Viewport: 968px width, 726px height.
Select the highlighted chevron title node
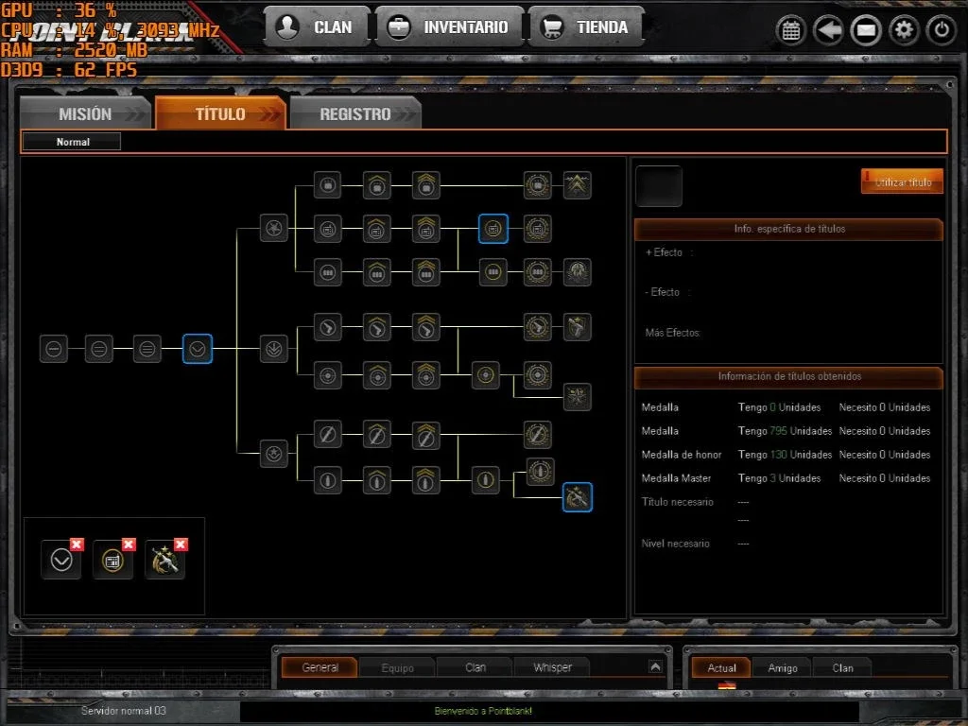198,349
